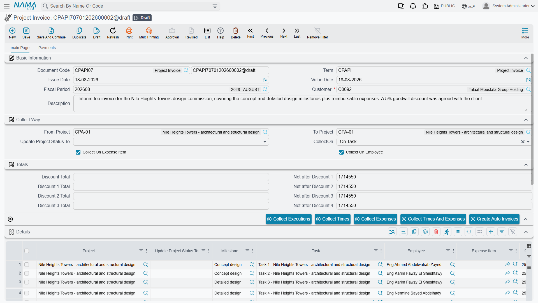
Task: Open the Task column menu (three dots)
Action: point(381,251)
